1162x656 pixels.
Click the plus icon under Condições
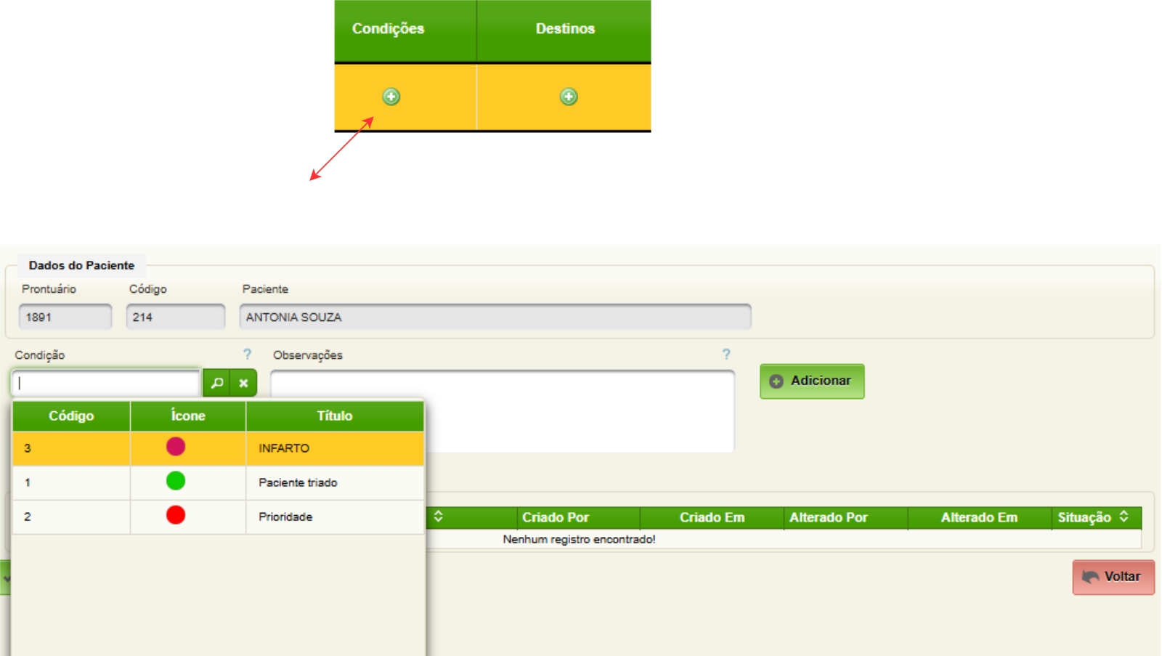click(391, 97)
